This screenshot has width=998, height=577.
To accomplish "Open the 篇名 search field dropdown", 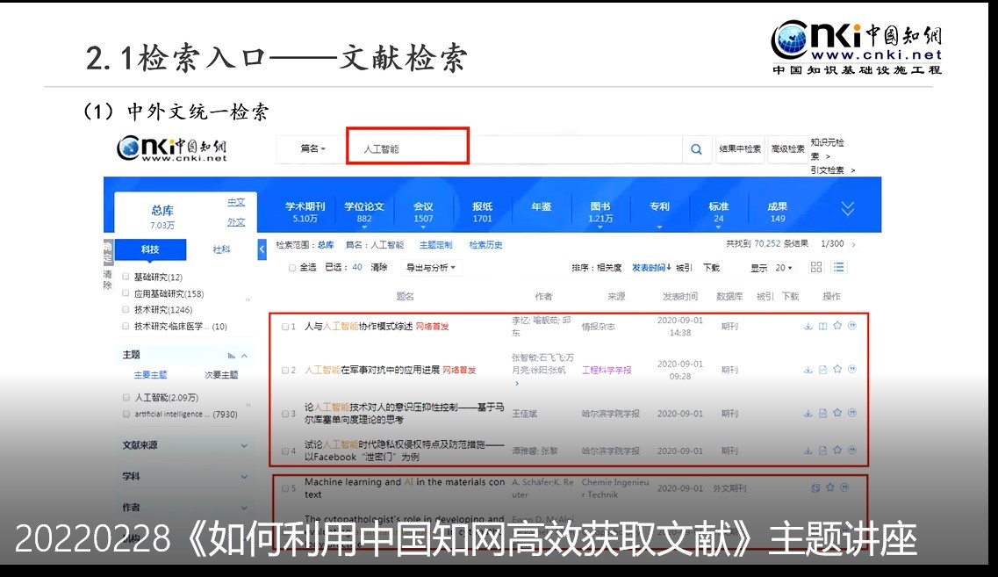I will point(312,149).
